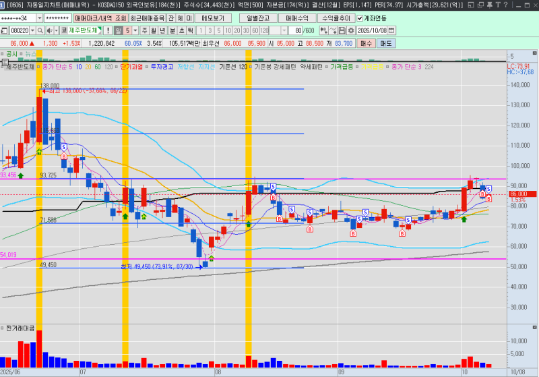Select the 일별잔고 tab button
The image size is (539, 377).
coord(258,18)
